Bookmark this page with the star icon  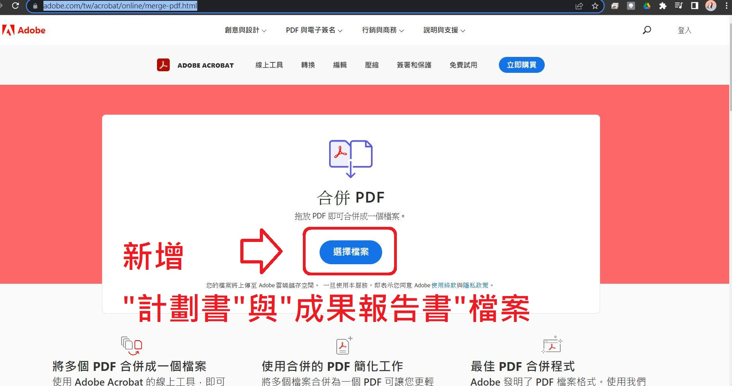click(595, 6)
